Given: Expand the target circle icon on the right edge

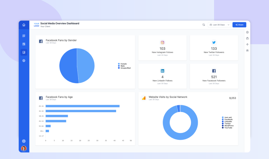Looking at the screenshot, I should (247, 32).
